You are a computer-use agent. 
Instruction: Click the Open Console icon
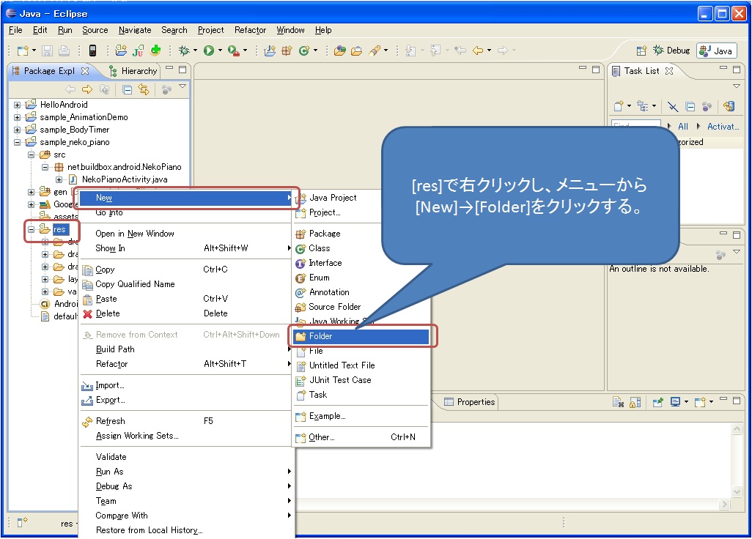700,402
